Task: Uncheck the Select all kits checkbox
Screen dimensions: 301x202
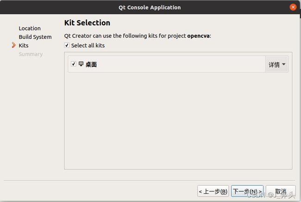Action: coord(67,45)
